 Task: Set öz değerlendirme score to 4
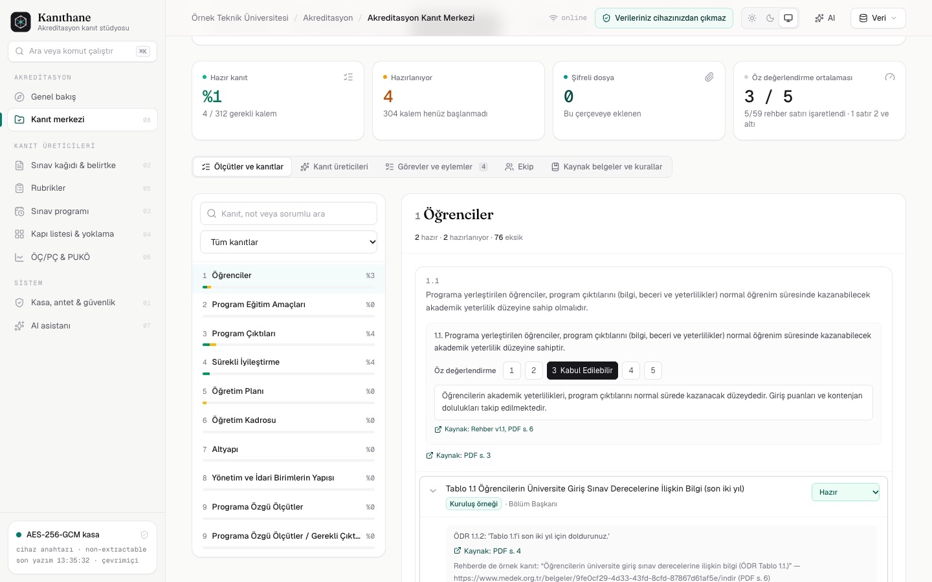click(x=631, y=371)
